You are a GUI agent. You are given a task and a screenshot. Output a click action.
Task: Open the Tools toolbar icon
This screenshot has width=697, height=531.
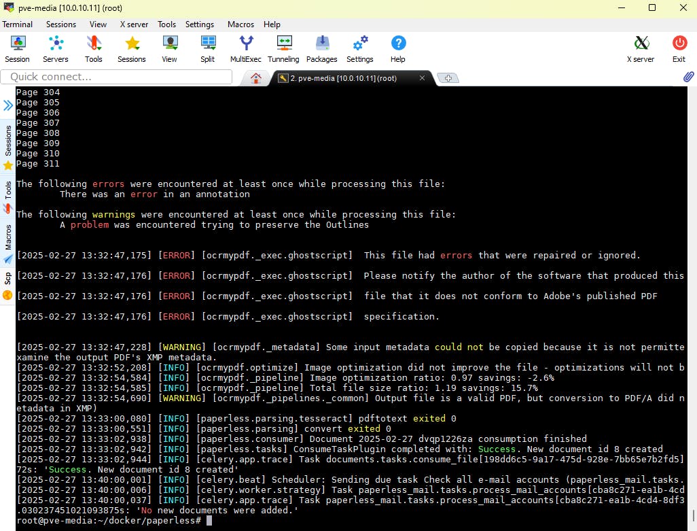point(94,49)
